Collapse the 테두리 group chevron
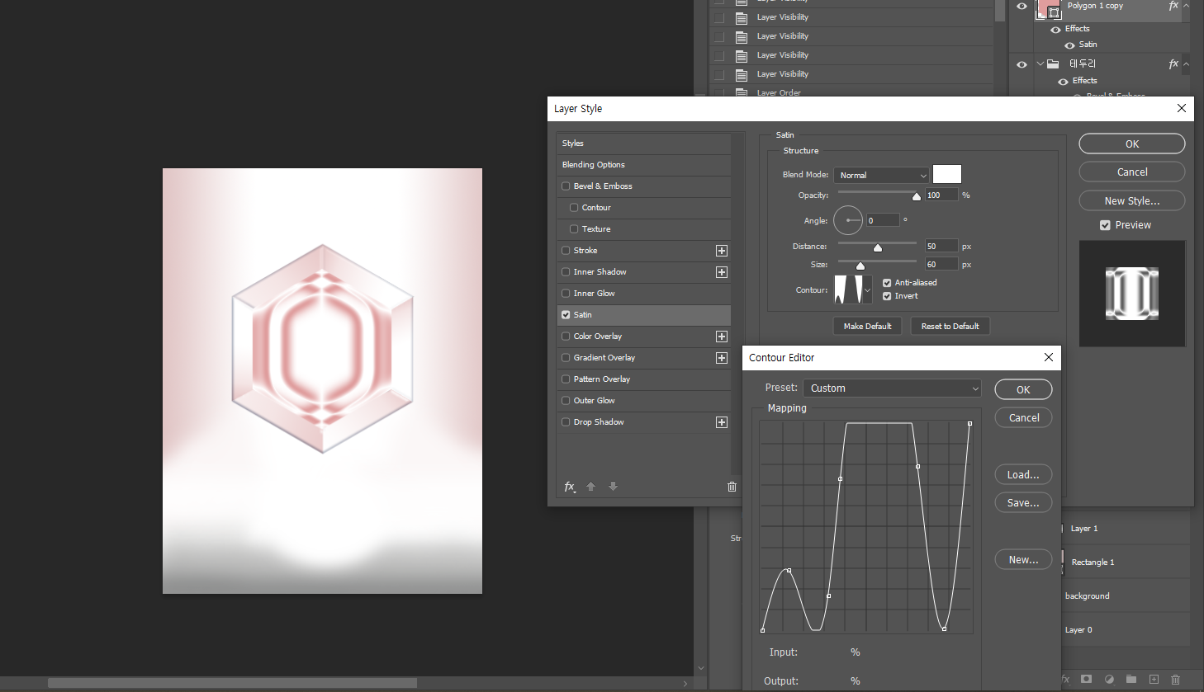Screen dimensions: 1204x692 (1040, 64)
